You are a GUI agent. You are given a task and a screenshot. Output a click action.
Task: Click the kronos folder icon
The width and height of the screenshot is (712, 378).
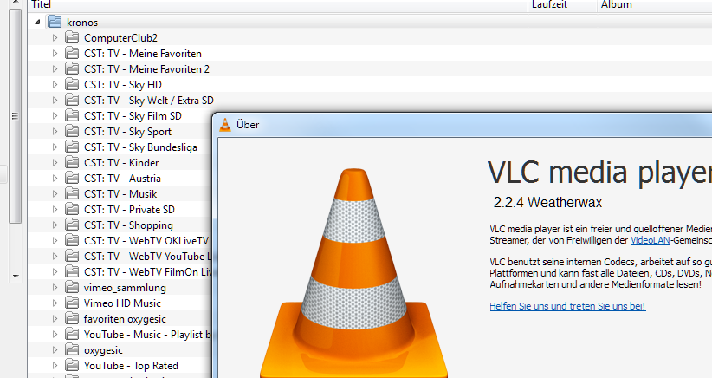55,22
